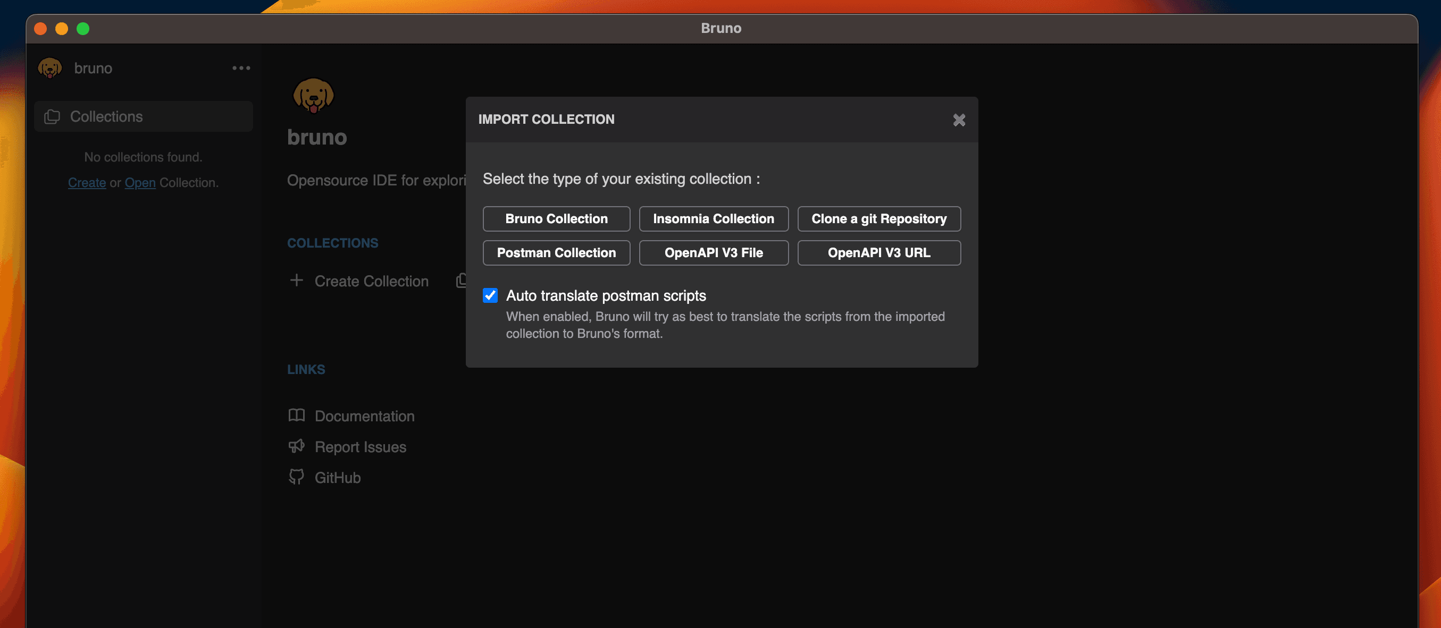This screenshot has width=1441, height=628.
Task: Open the Collections sidebar section
Action: coord(143,116)
